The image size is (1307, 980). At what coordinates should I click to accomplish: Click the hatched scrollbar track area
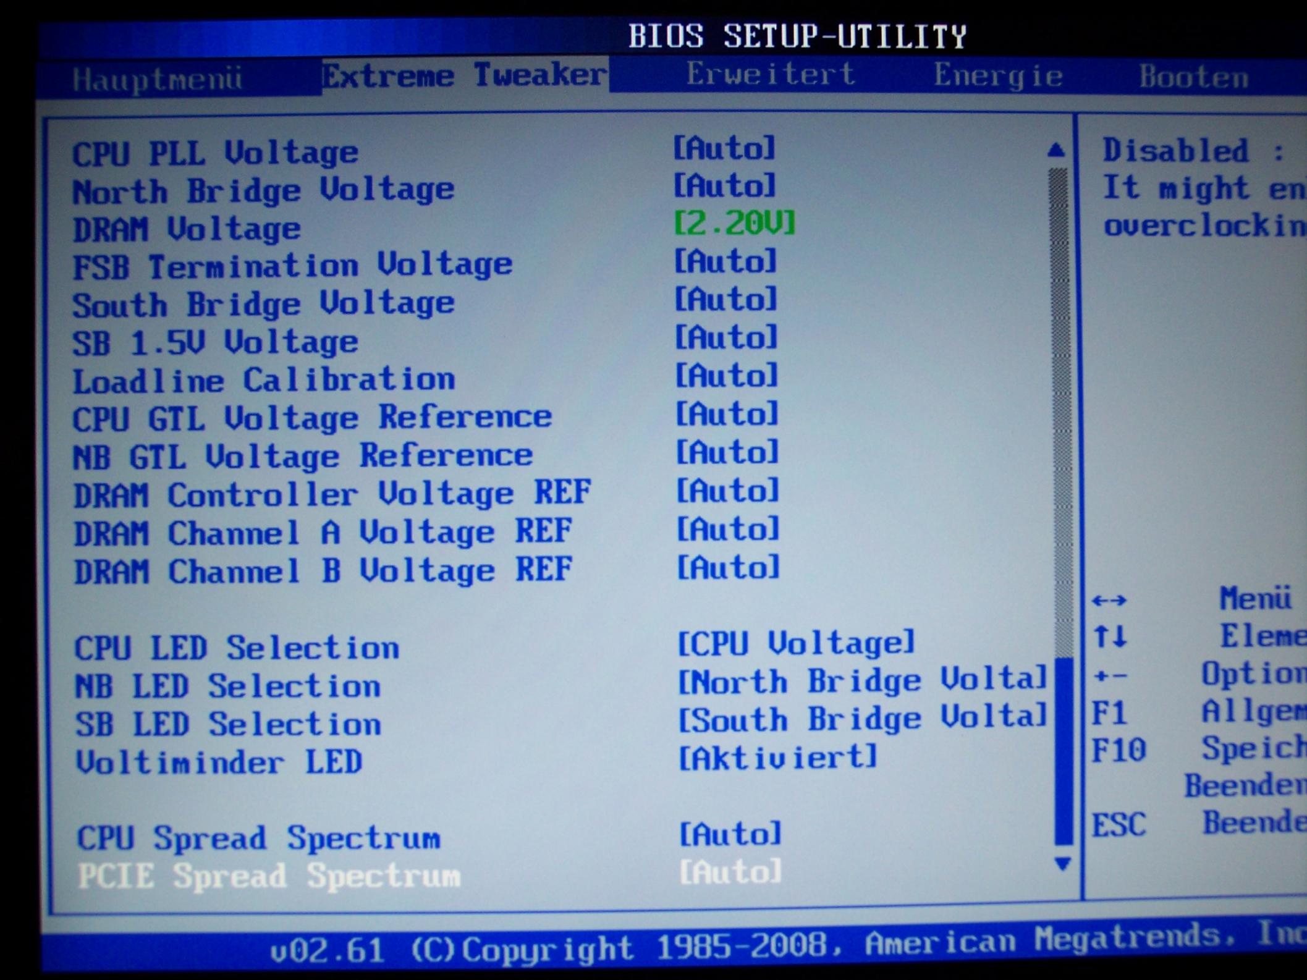click(x=1060, y=408)
